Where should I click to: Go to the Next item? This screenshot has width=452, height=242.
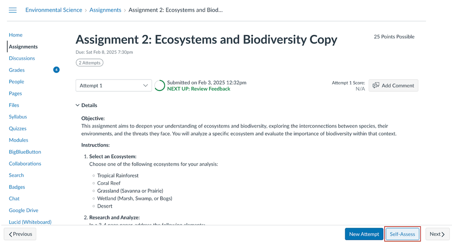pyautogui.click(x=437, y=234)
